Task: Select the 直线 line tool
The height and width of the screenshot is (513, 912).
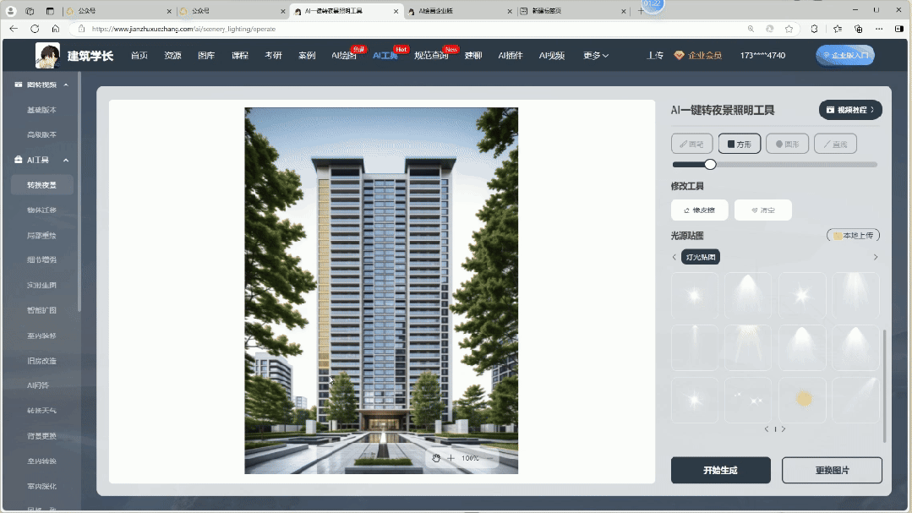Action: point(835,144)
